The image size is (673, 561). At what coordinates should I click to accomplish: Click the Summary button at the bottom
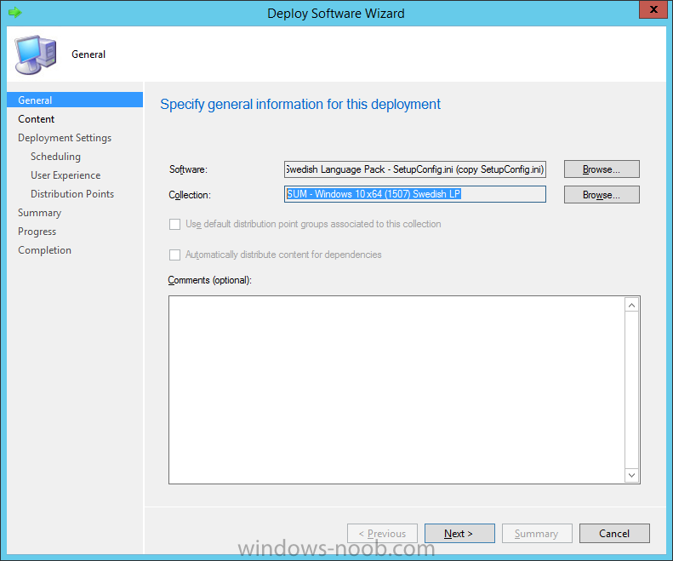tap(537, 534)
